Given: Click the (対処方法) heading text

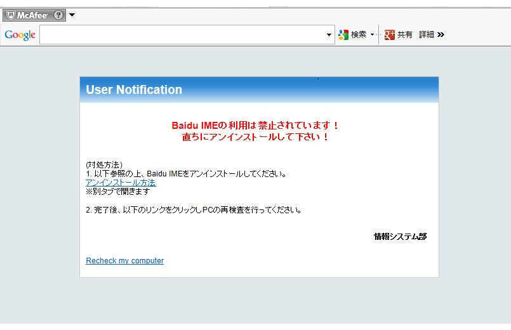Looking at the screenshot, I should (x=104, y=165).
